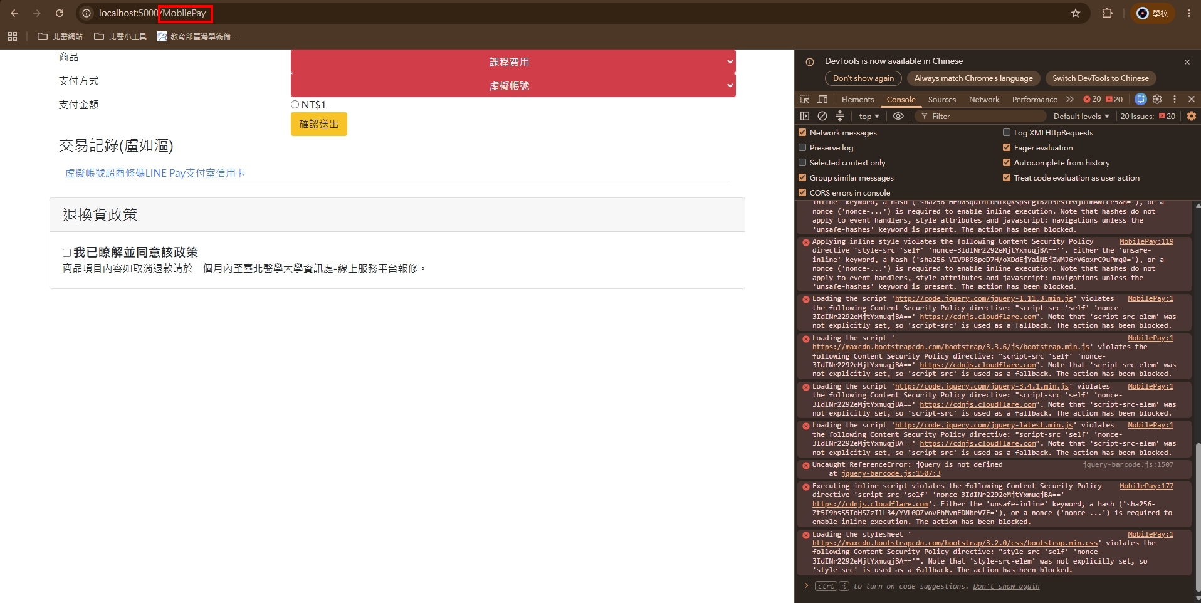1201x603 pixels.
Task: Open the Extensions puzzle icon
Action: coord(1108,13)
